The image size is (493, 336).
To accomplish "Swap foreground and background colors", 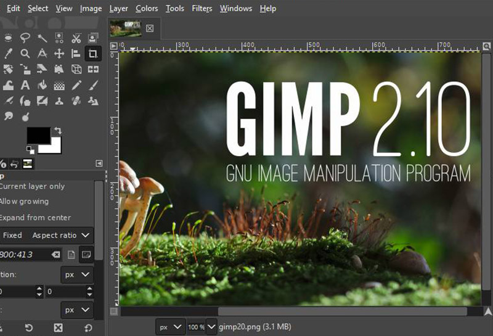I will coord(58,130).
